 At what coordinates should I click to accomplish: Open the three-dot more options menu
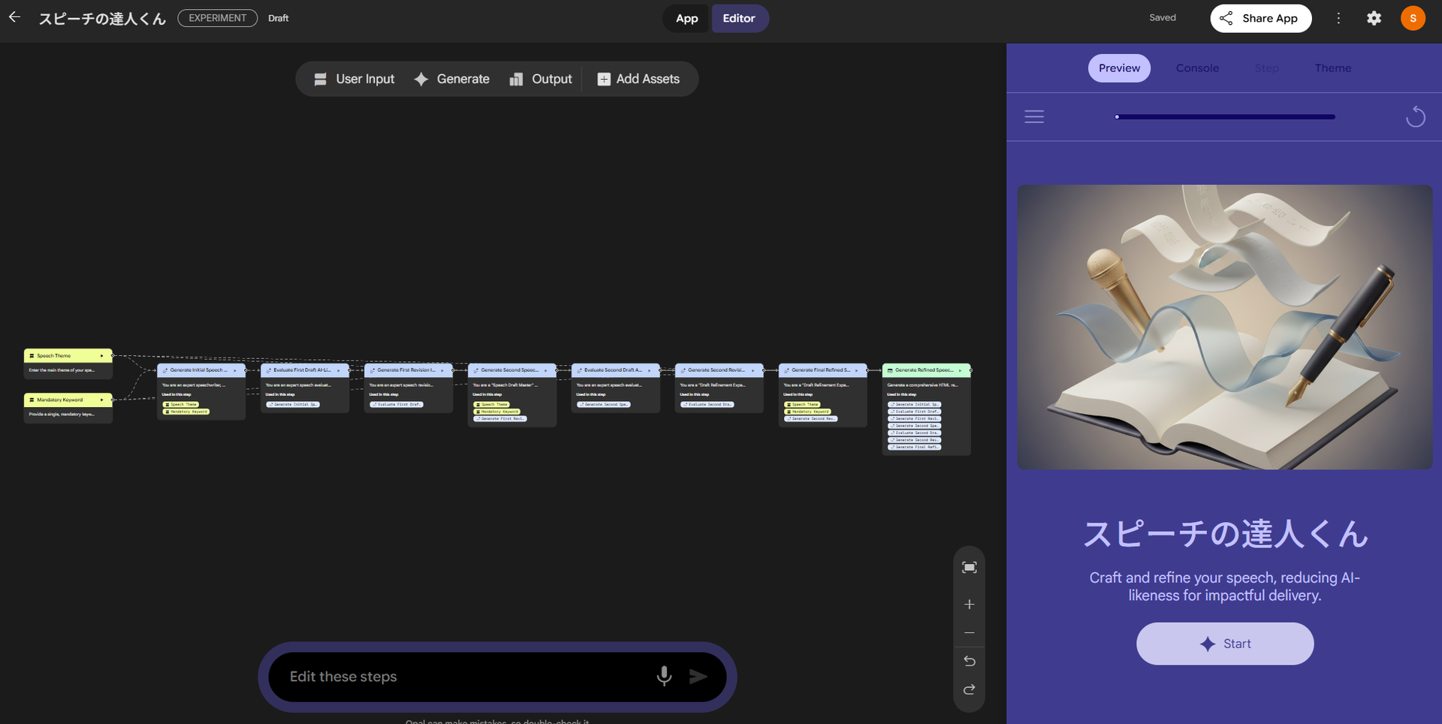(1338, 18)
